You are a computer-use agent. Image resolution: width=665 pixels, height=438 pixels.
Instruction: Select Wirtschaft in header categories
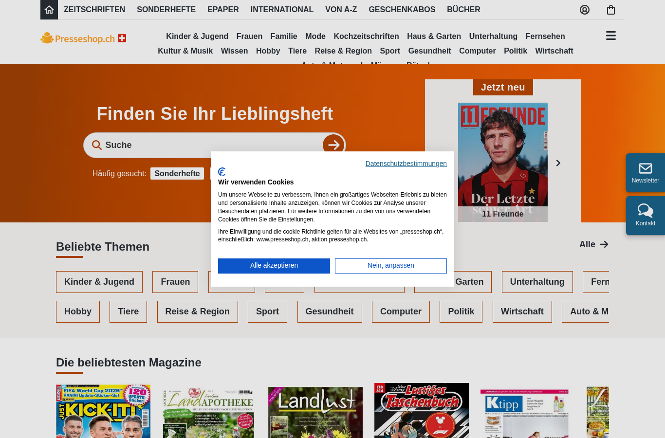pos(554,51)
